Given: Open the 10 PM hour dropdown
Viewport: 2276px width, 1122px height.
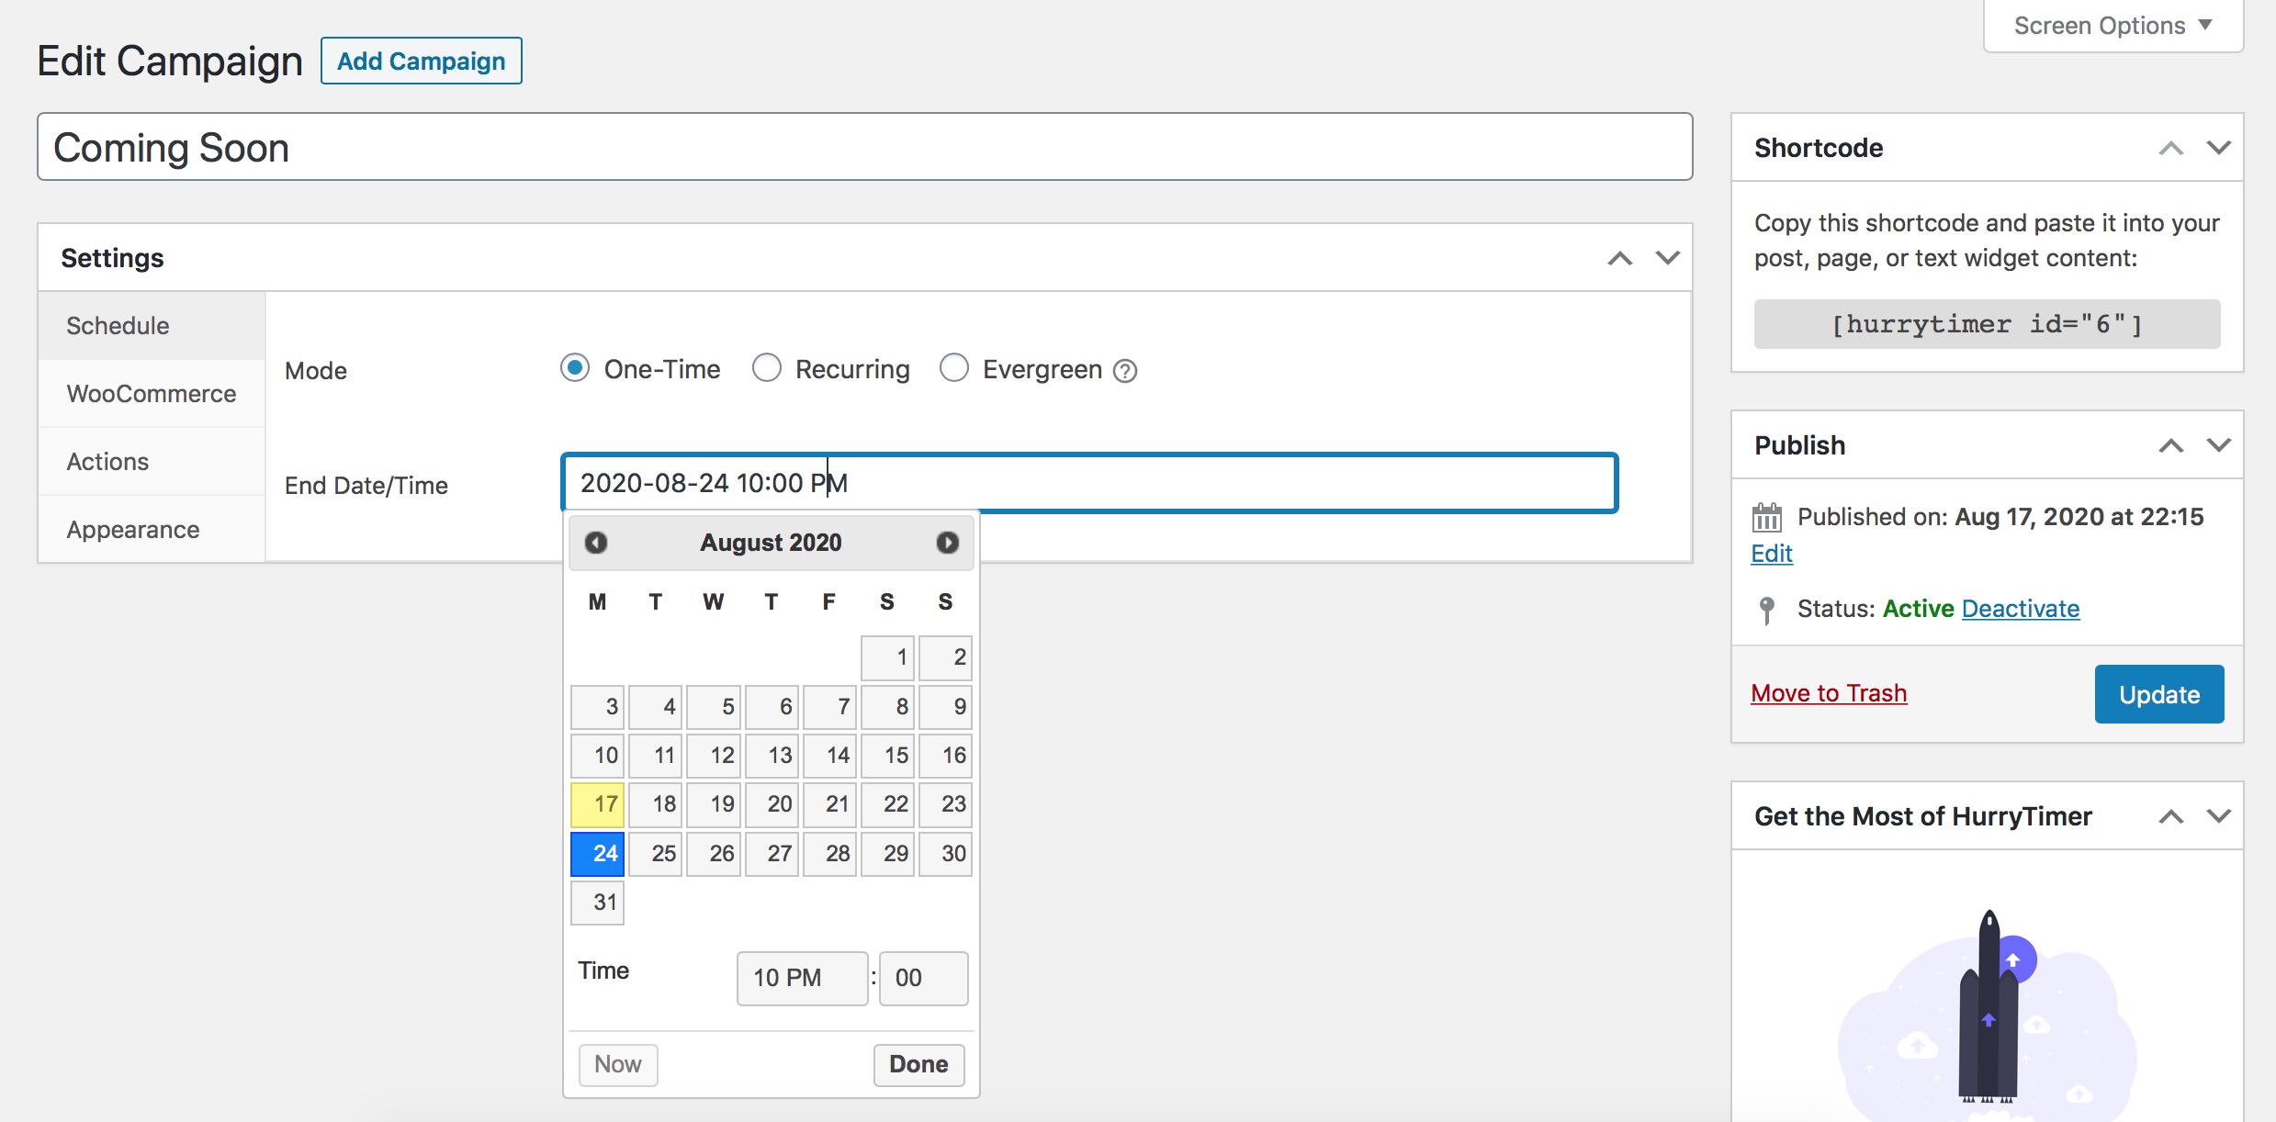Looking at the screenshot, I should 802,978.
